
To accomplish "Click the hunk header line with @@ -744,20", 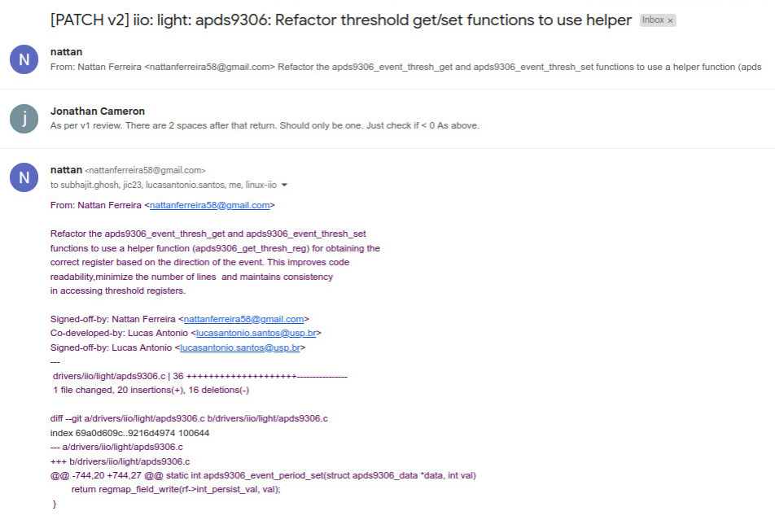I will (x=263, y=475).
